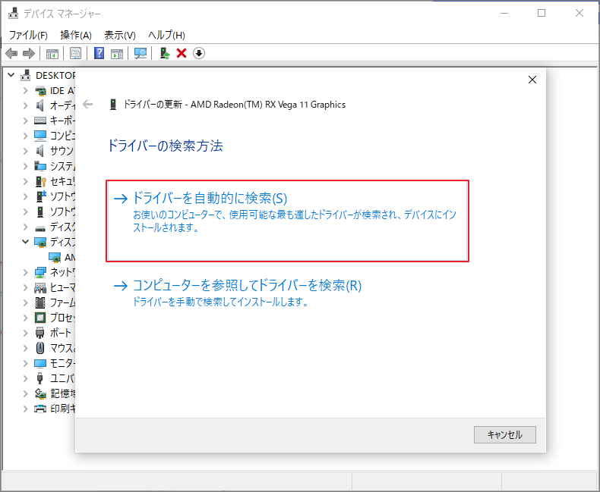Click the grayed back arrow in driver dialog
This screenshot has width=600, height=492.
click(87, 105)
